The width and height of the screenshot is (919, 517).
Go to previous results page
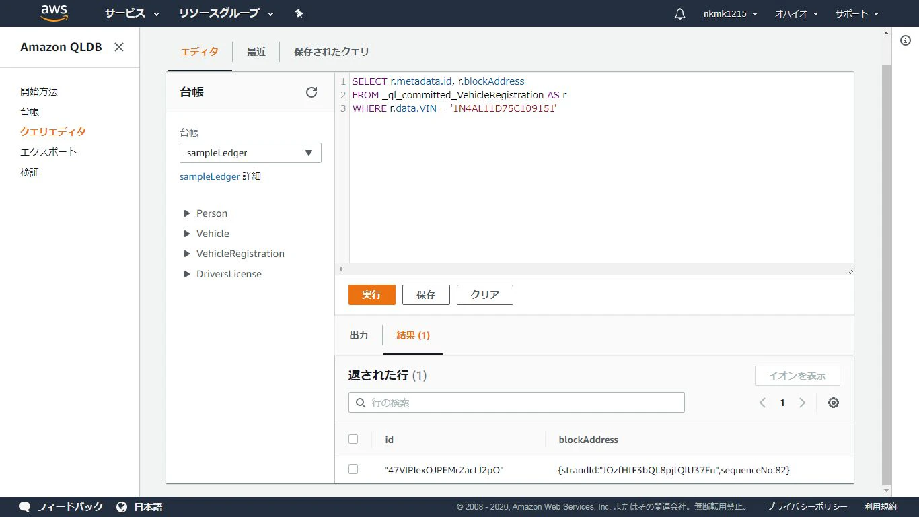pyautogui.click(x=762, y=403)
